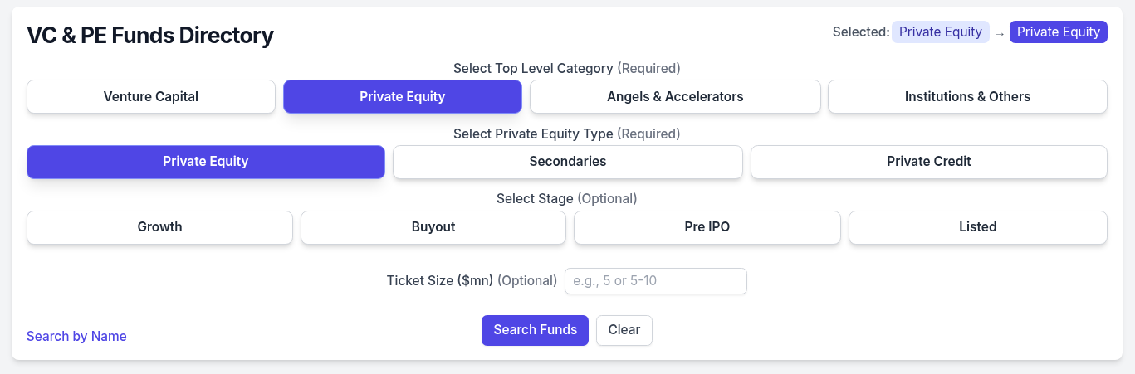Click the Ticket Size ($mn) label

tap(439, 281)
